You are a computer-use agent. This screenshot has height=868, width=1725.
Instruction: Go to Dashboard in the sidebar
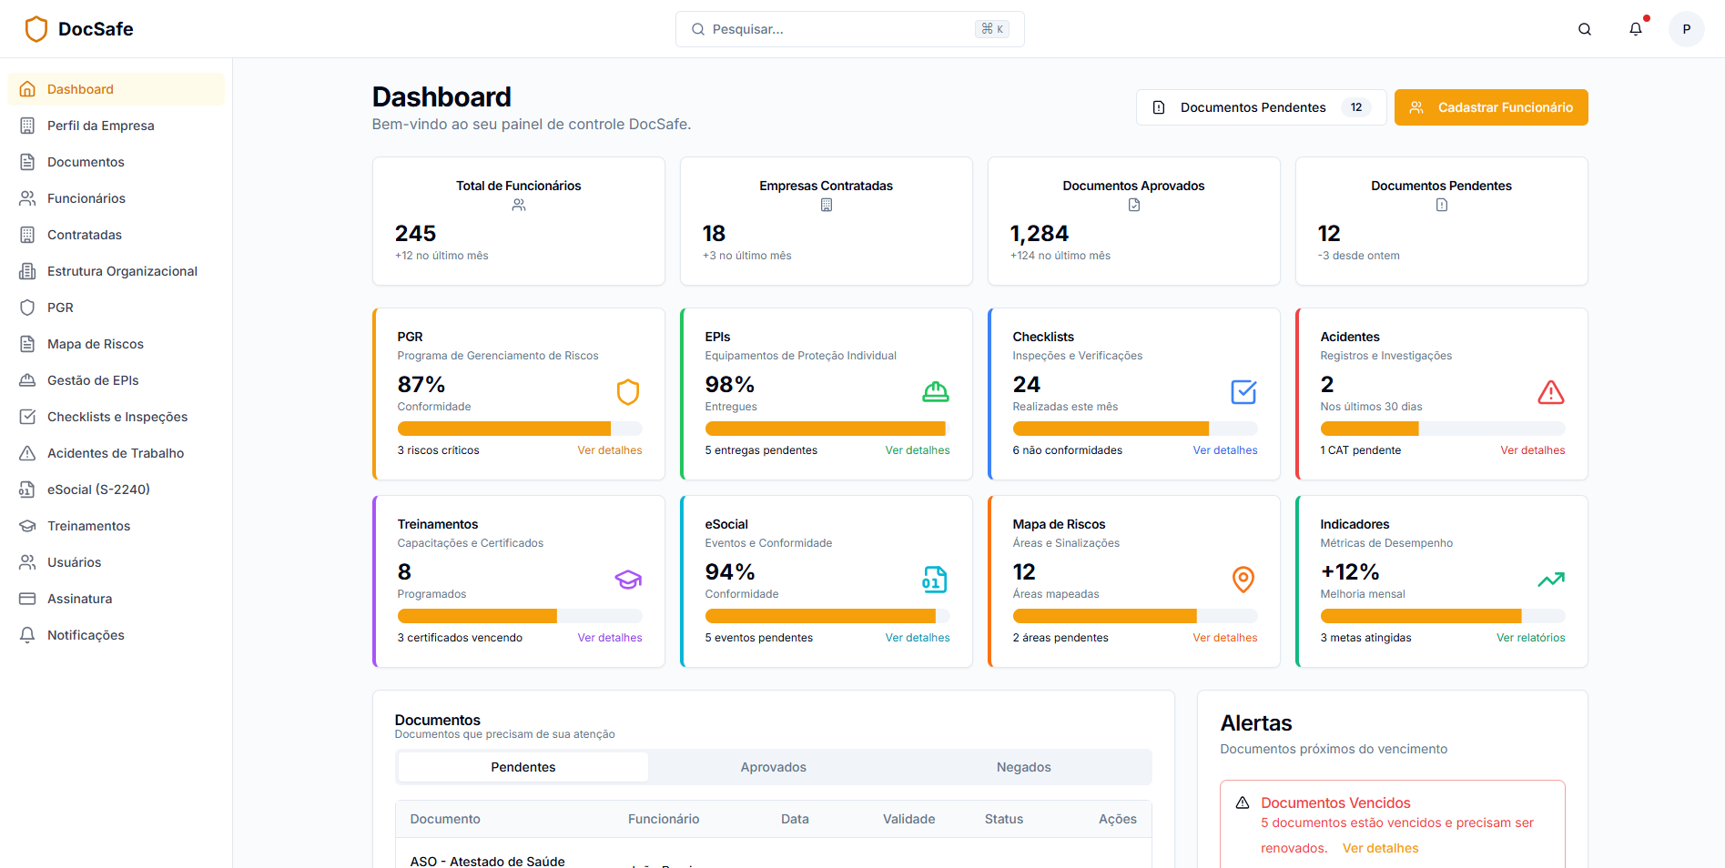click(116, 89)
